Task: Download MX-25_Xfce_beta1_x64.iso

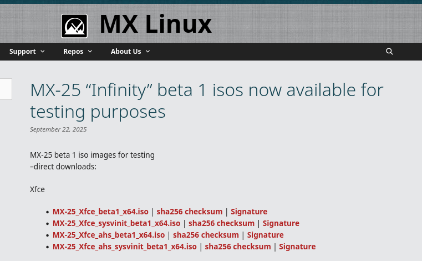Action: tap(100, 212)
